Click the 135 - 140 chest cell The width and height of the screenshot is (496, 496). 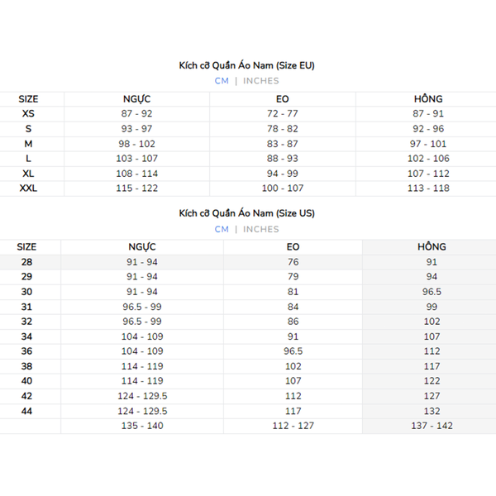(142, 426)
